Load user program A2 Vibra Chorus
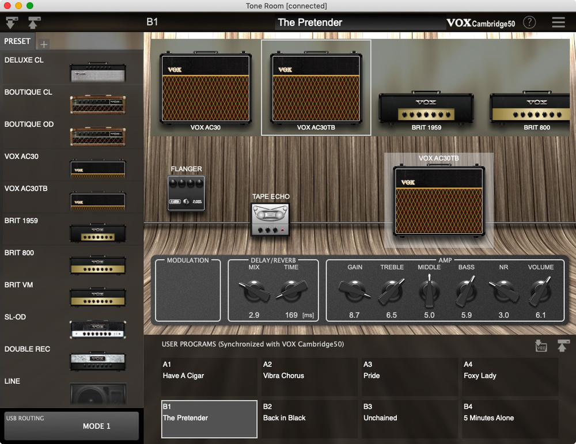This screenshot has width=576, height=444. coord(309,377)
